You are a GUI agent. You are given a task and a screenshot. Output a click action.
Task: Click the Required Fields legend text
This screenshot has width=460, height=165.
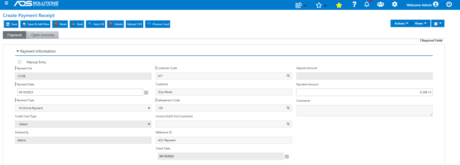click(x=432, y=40)
